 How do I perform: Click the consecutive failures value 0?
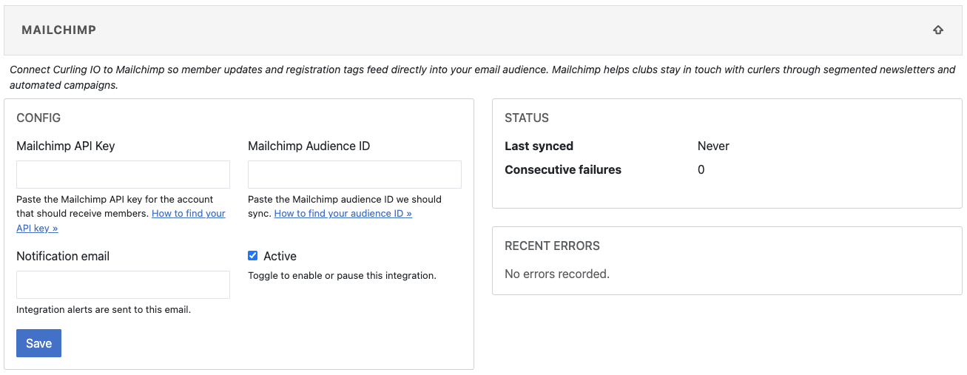701,169
